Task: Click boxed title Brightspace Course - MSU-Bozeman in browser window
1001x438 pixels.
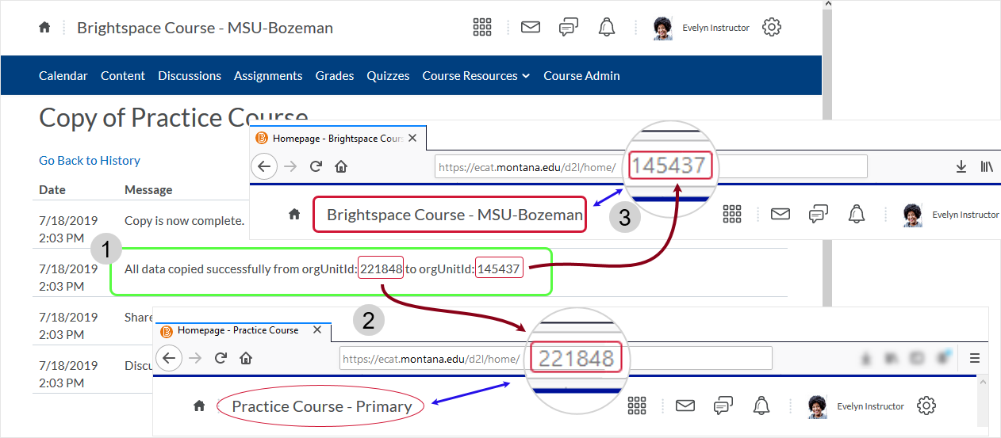Action: pos(449,215)
